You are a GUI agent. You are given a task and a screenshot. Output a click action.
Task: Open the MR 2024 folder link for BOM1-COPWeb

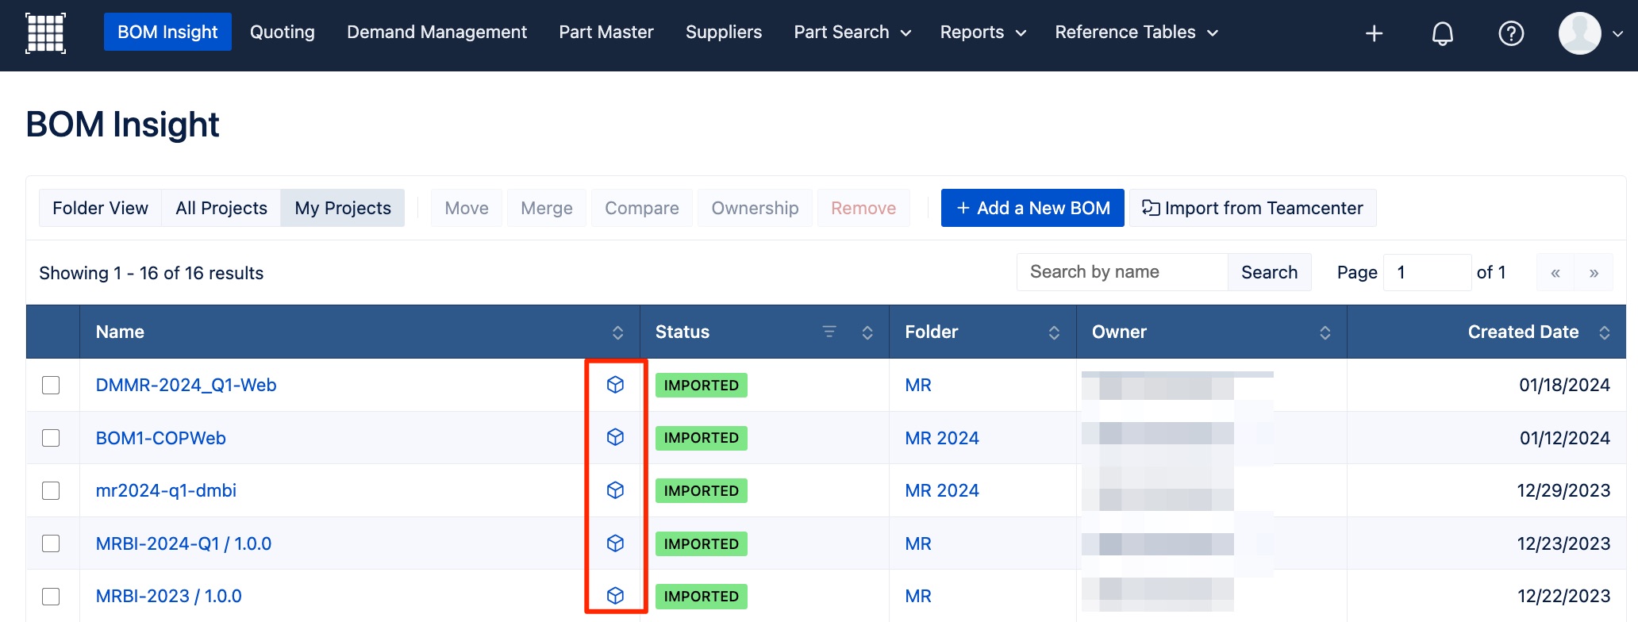coord(942,438)
